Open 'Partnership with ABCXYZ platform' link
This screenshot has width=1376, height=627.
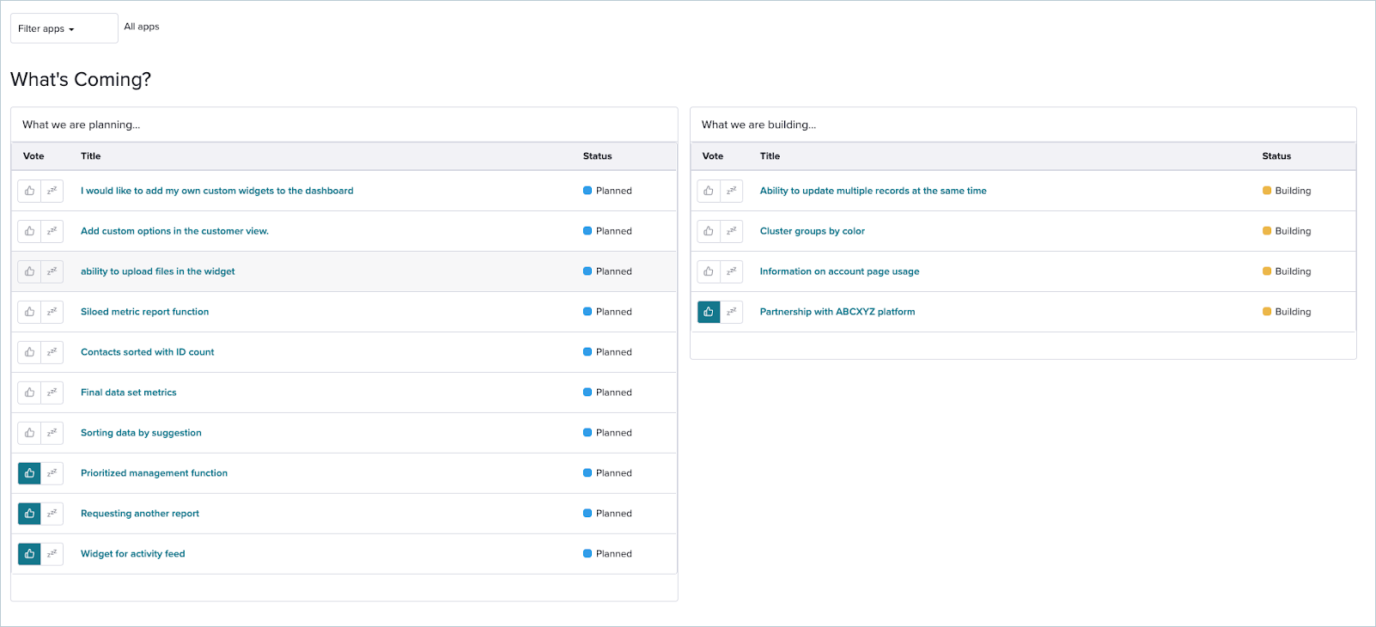click(837, 312)
